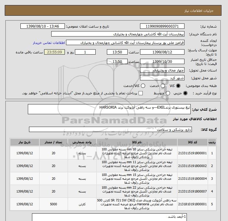228x221 pixels.
Task: Click the surgical blade size 15 mm item name
Action: click(x=137, y=179)
